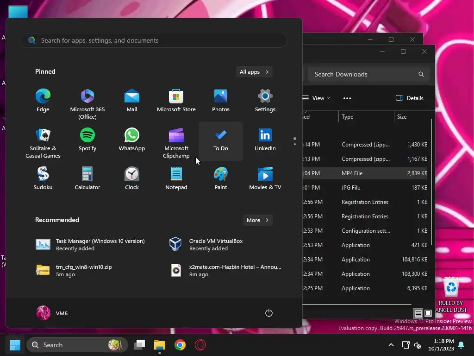
Task: Click the power button in Start menu
Action: [269, 313]
